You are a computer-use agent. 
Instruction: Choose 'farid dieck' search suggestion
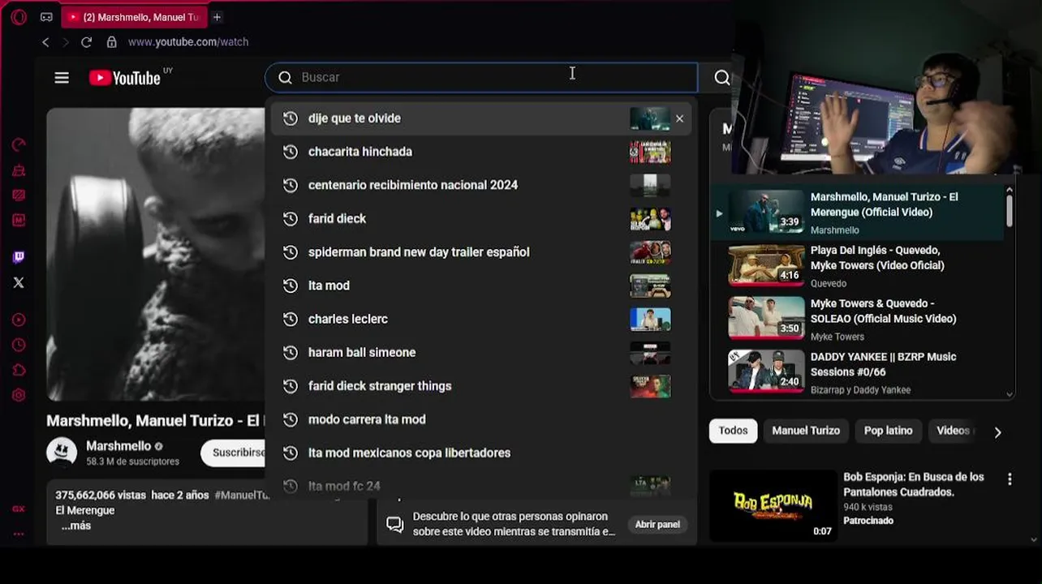tap(481, 219)
